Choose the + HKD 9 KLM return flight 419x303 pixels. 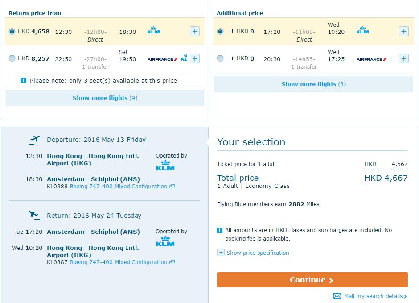[x=220, y=31]
